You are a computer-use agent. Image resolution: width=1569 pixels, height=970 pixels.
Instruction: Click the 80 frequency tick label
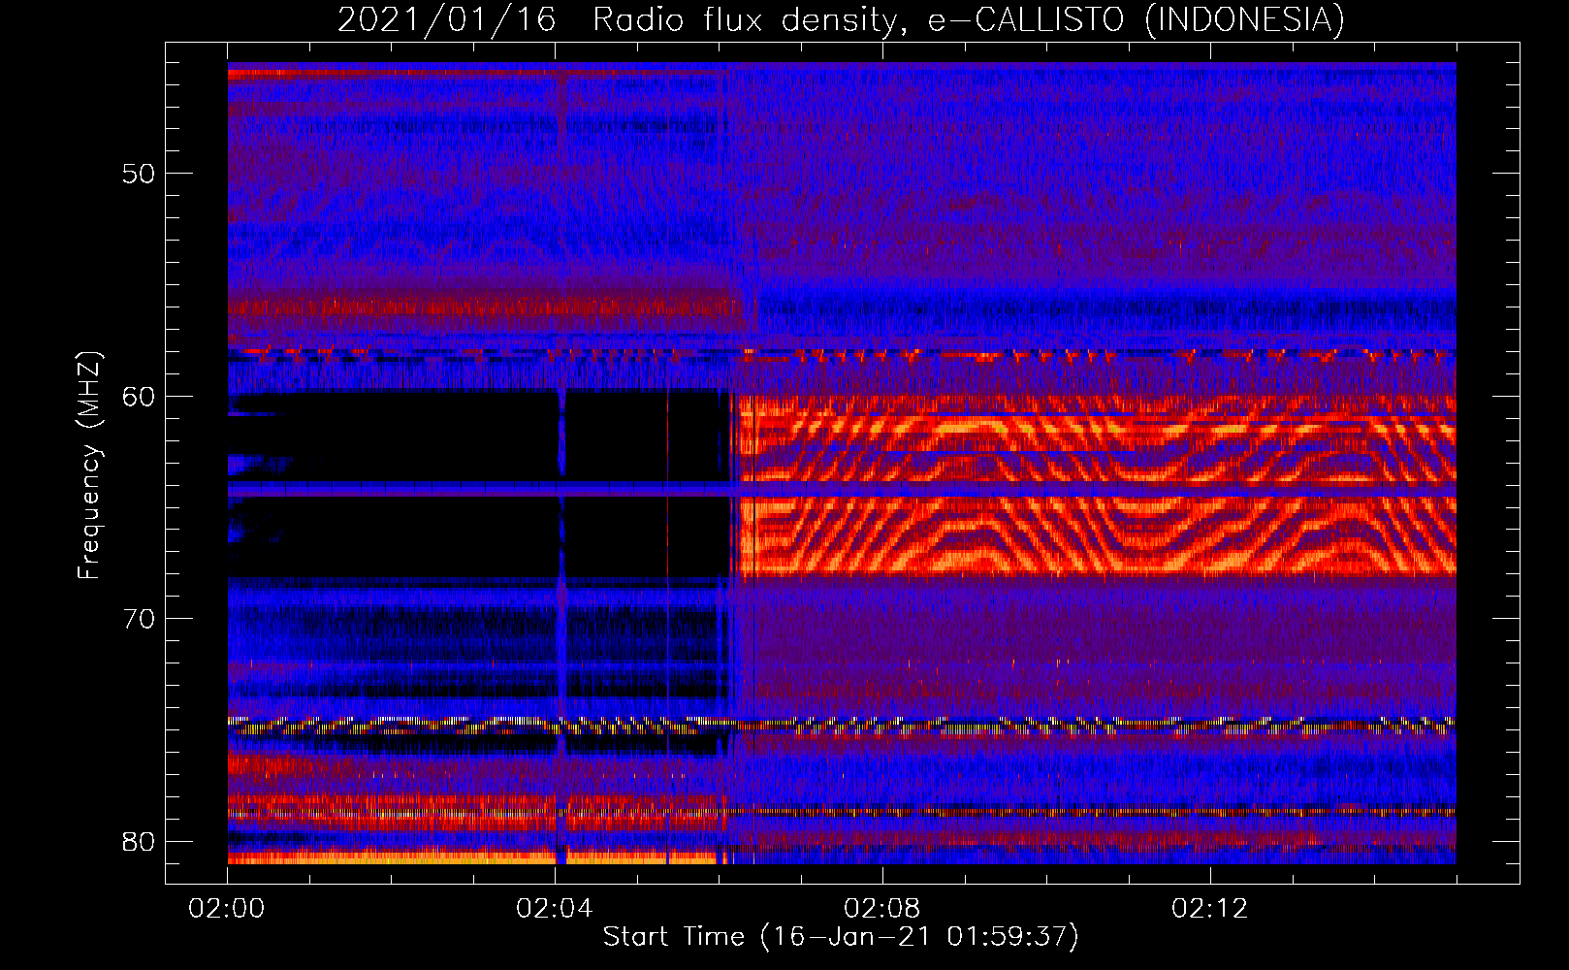(139, 842)
